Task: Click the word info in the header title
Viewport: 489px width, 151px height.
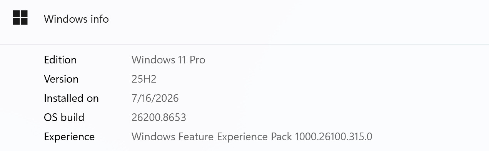Action: tap(99, 19)
